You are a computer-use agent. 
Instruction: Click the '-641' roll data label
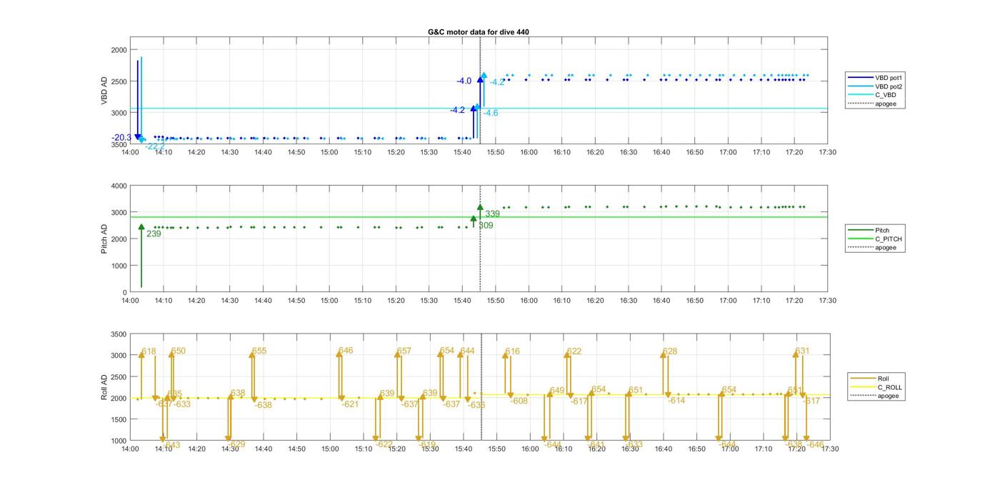pyautogui.click(x=596, y=444)
